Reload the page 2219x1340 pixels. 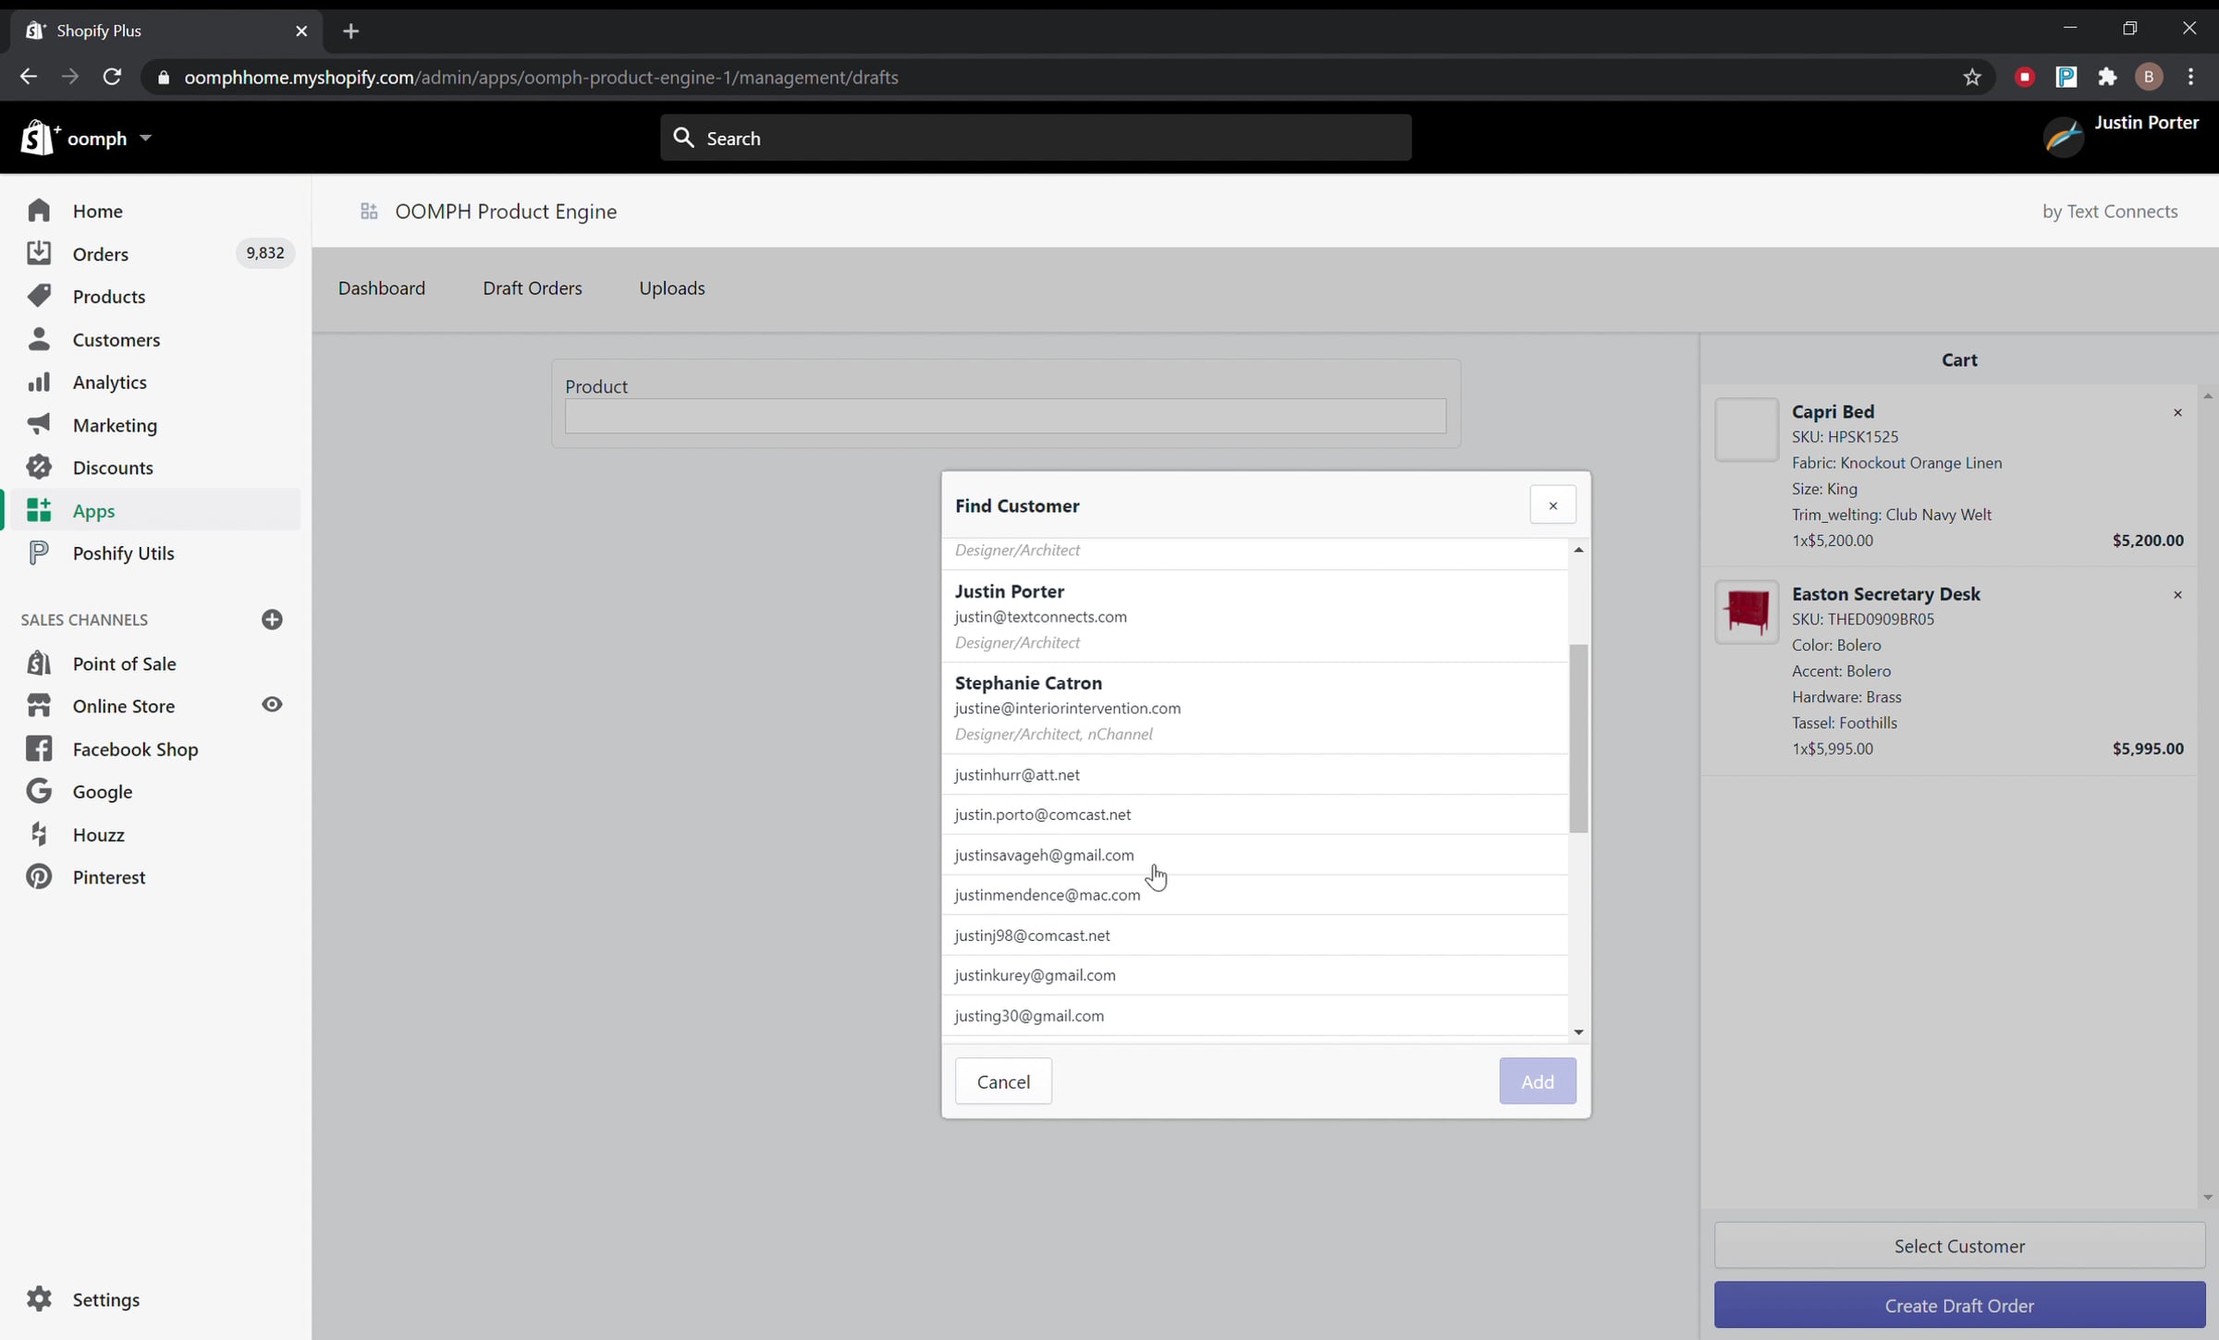point(112,77)
